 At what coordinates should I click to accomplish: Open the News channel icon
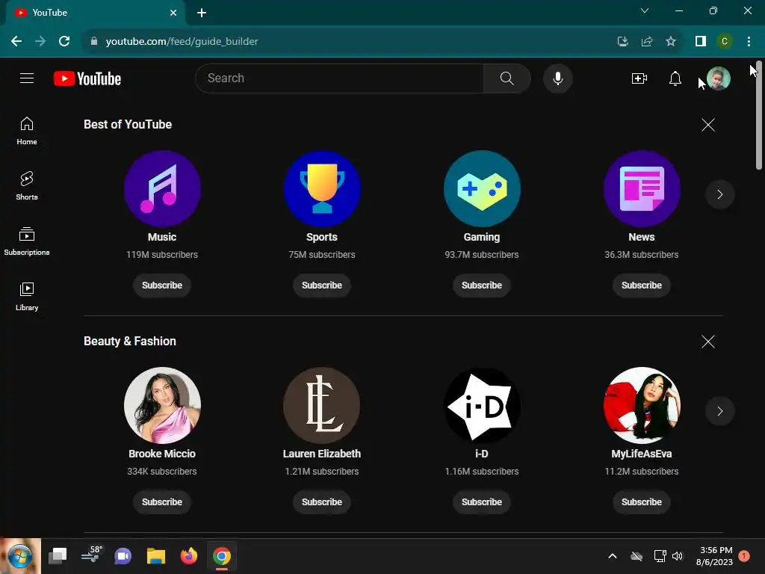[x=642, y=189]
